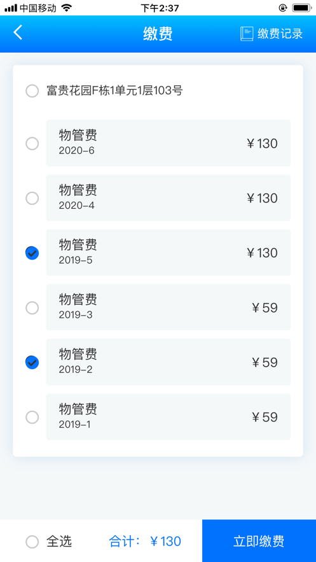Select the 富贵花园F栋 address radio button
Viewport: 316px width, 562px height.
click(32, 91)
